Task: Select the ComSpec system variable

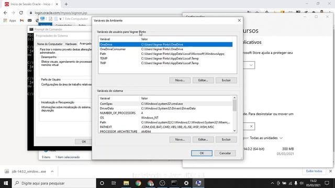Action: pos(166,103)
